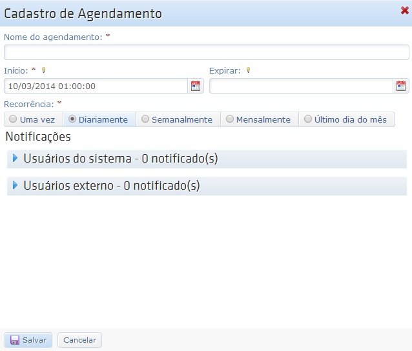Click the Início label text
Screen dimensions: 412x351
[x=15, y=70]
